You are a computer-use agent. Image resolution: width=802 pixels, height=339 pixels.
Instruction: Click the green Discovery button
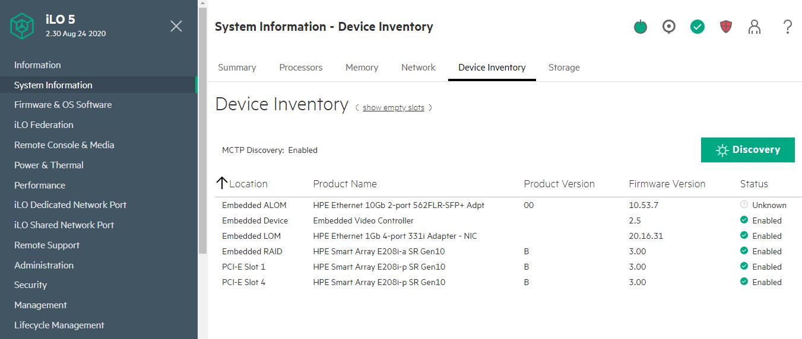(x=748, y=150)
